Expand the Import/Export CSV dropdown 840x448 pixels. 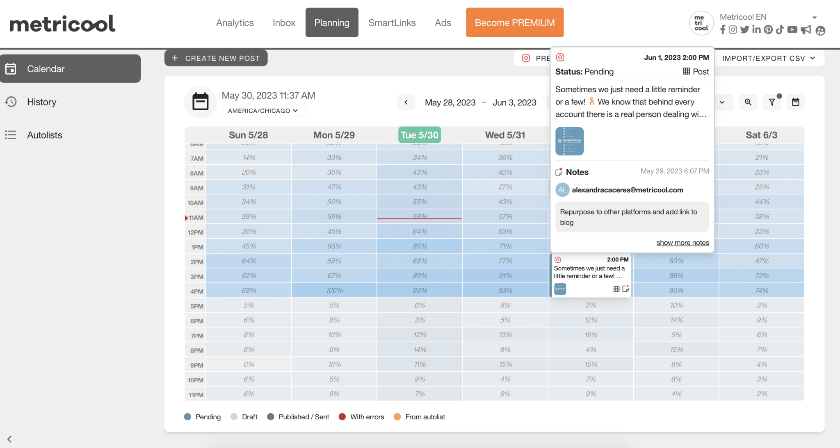[768, 58]
